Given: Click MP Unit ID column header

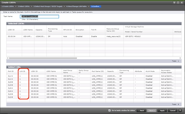Looking at the screenshot, I should [x=67, y=30].
